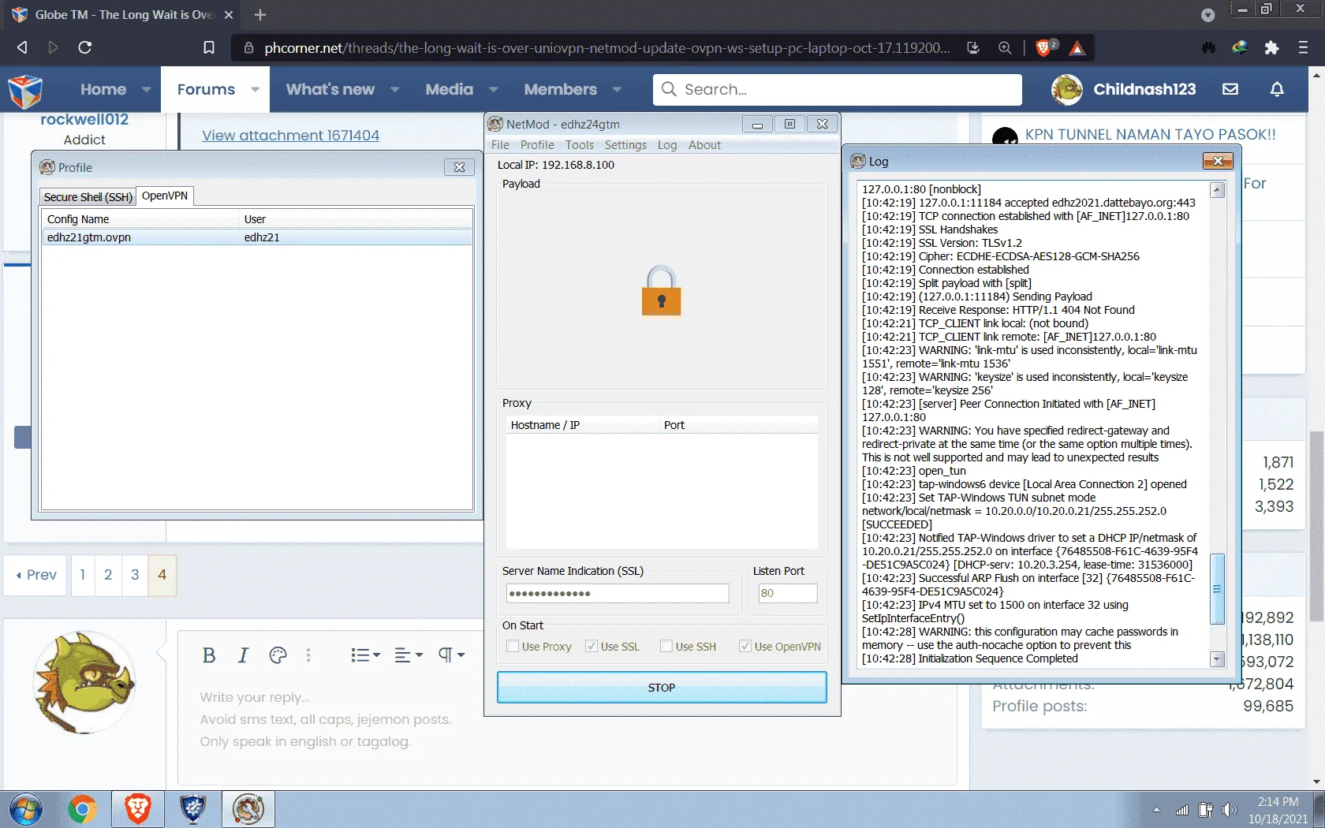The width and height of the screenshot is (1325, 828).
Task: Click STOP button in NetMod
Action: (x=662, y=688)
